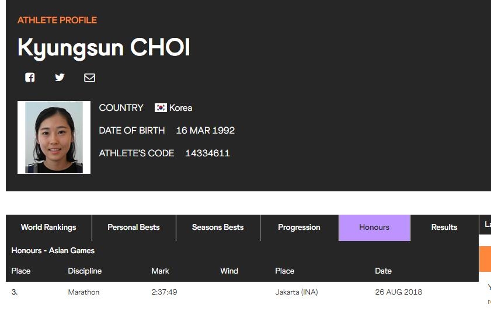Share the profile via the email envelope icon

click(89, 78)
